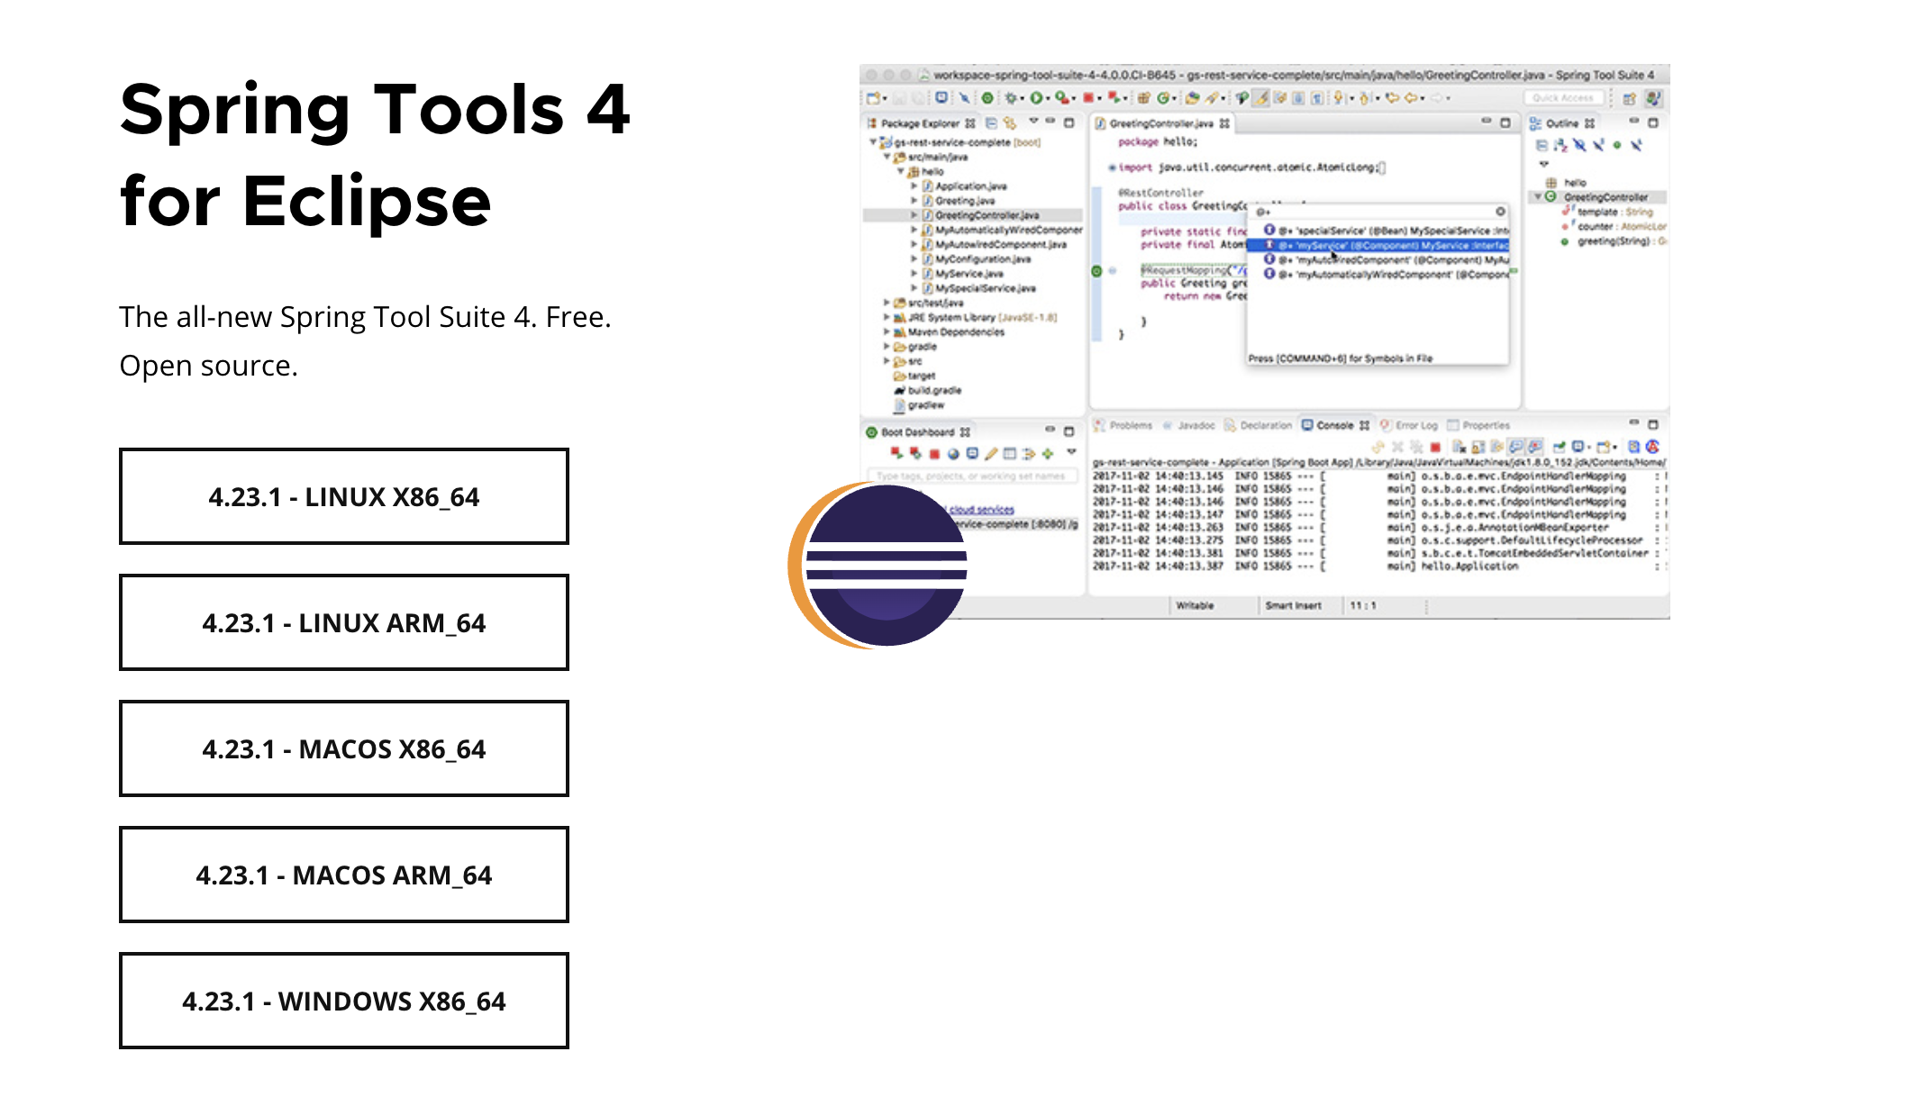Collapse the hello package in Package Explorer
The height and width of the screenshot is (1097, 1910).
point(900,171)
